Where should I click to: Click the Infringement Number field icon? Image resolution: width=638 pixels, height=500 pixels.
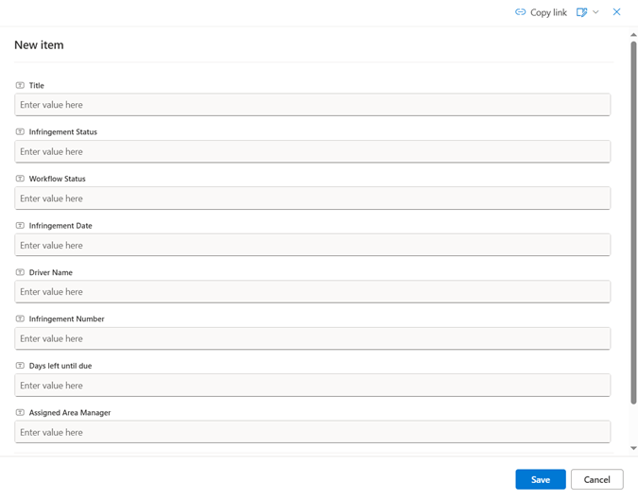[20, 319]
